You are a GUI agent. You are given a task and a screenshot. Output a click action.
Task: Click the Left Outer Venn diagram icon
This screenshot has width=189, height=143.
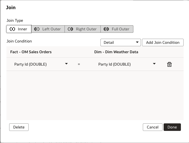click(37, 29)
